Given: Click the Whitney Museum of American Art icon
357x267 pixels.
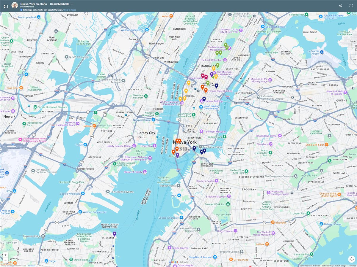Looking at the screenshot, I should [x=181, y=103].
